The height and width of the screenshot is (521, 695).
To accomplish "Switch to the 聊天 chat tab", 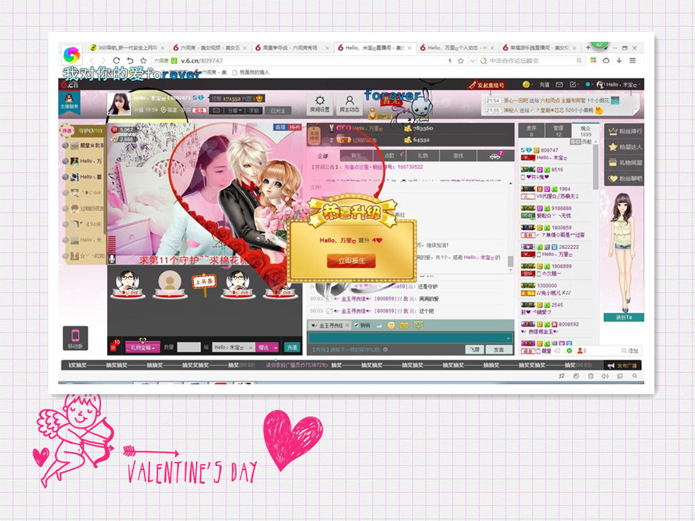I will click(356, 156).
